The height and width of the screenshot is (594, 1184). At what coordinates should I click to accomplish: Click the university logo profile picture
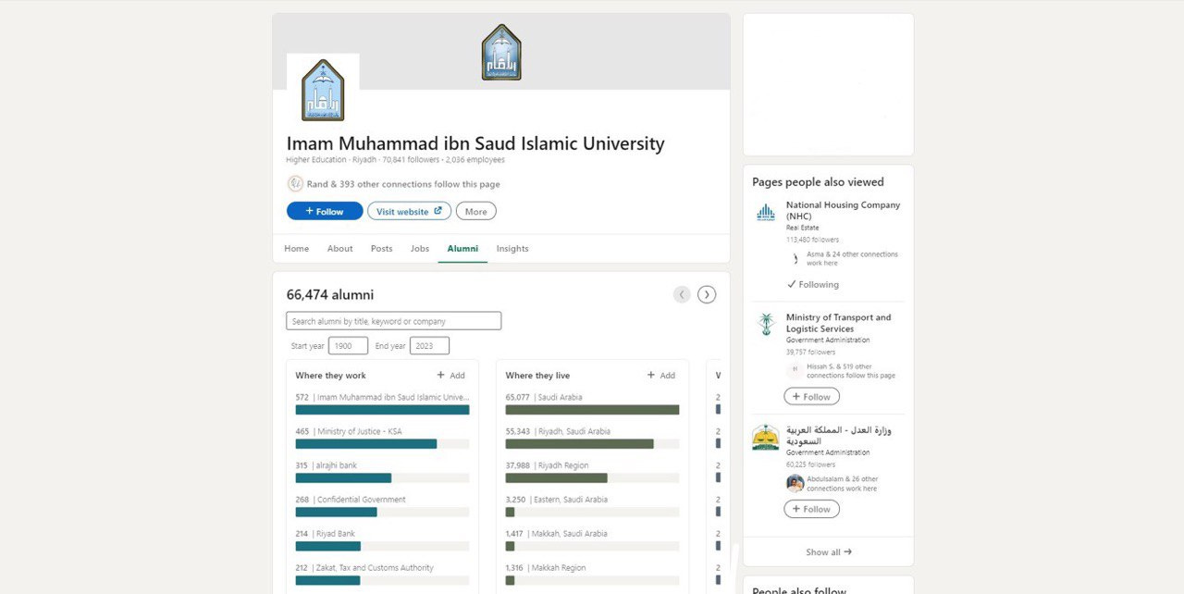point(323,90)
